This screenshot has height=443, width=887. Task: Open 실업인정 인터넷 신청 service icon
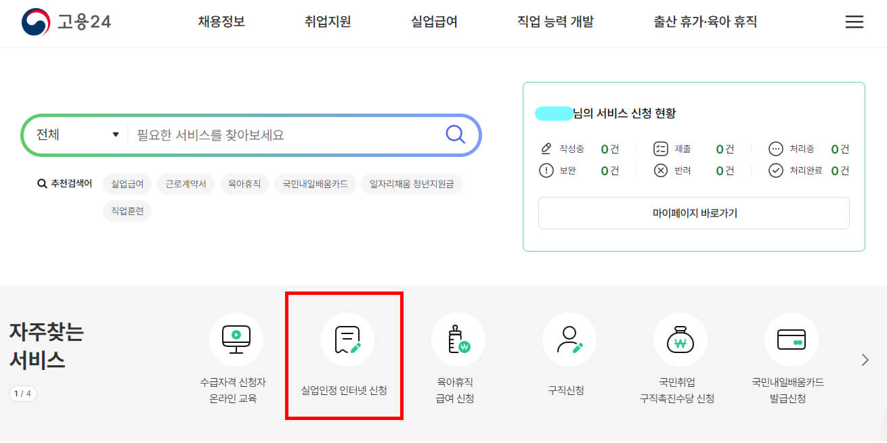(344, 340)
